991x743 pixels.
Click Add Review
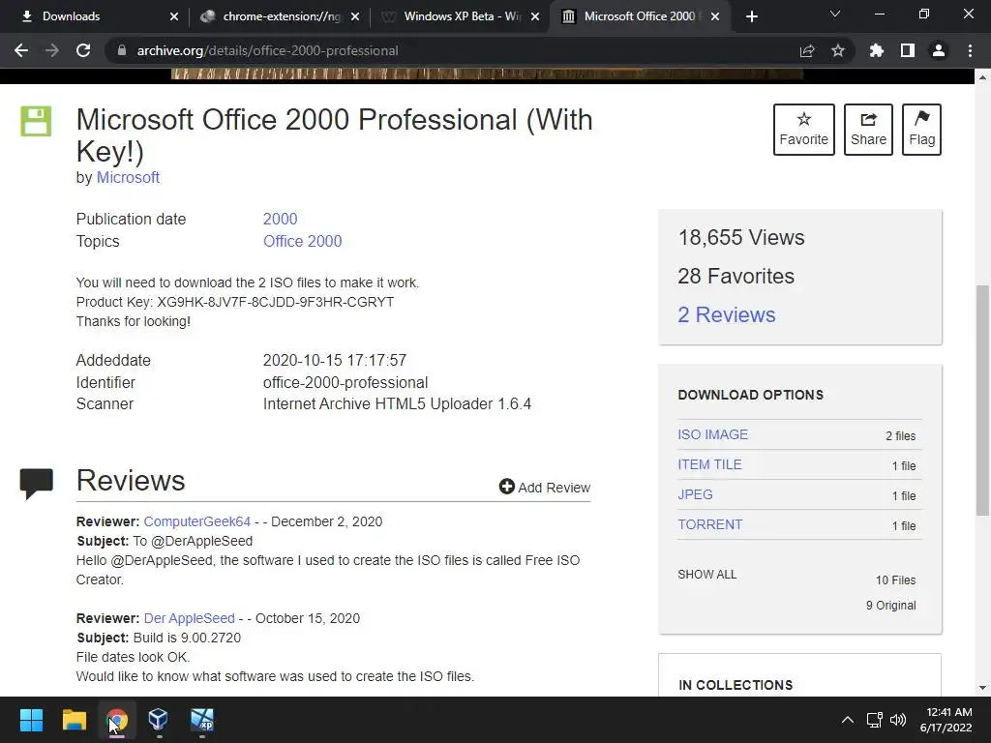pyautogui.click(x=545, y=488)
